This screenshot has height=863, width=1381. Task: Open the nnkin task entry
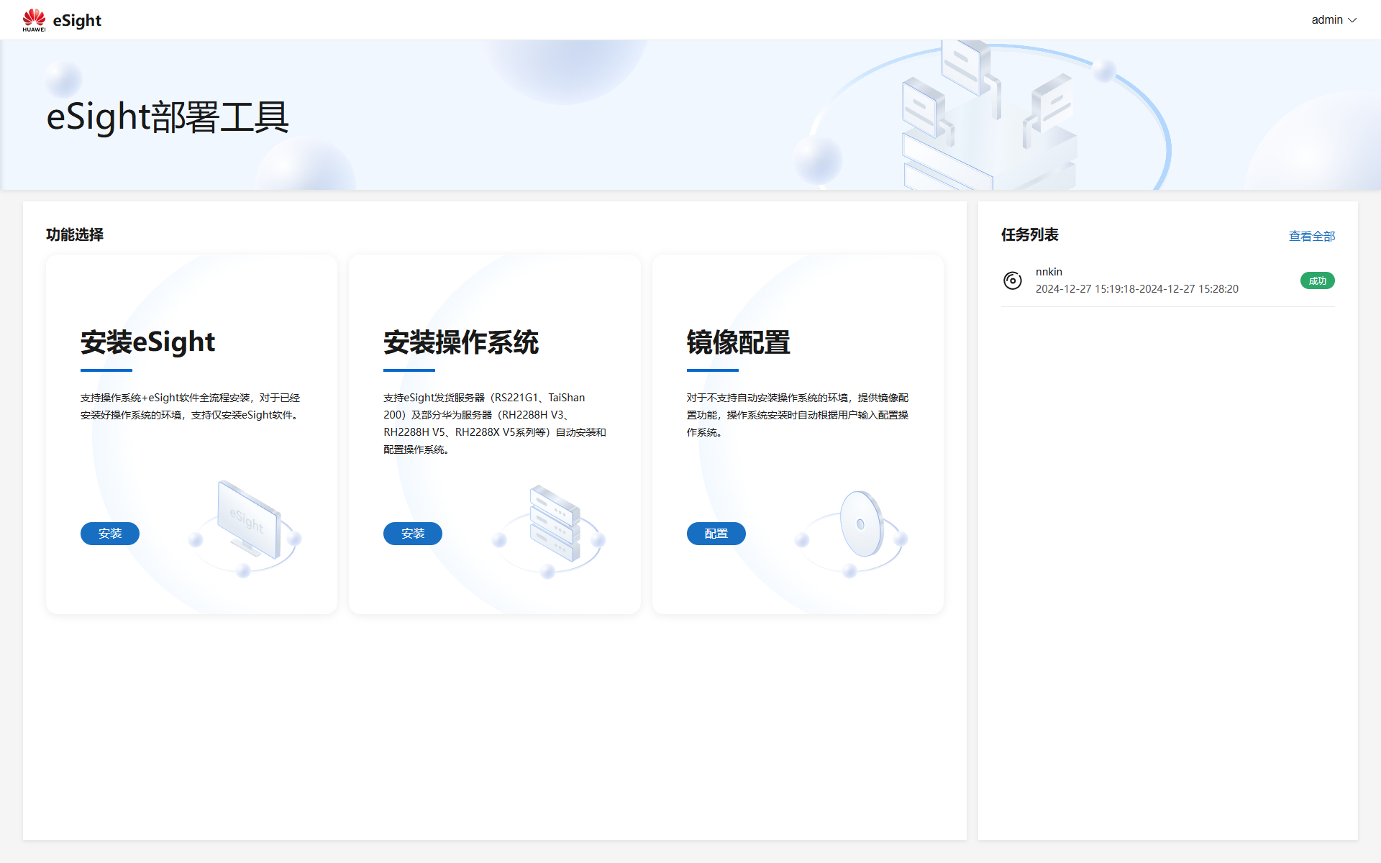[x=1049, y=272]
